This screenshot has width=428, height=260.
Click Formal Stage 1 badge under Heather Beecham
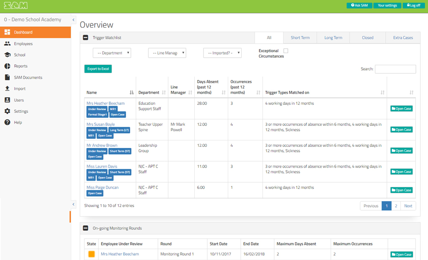(x=97, y=115)
